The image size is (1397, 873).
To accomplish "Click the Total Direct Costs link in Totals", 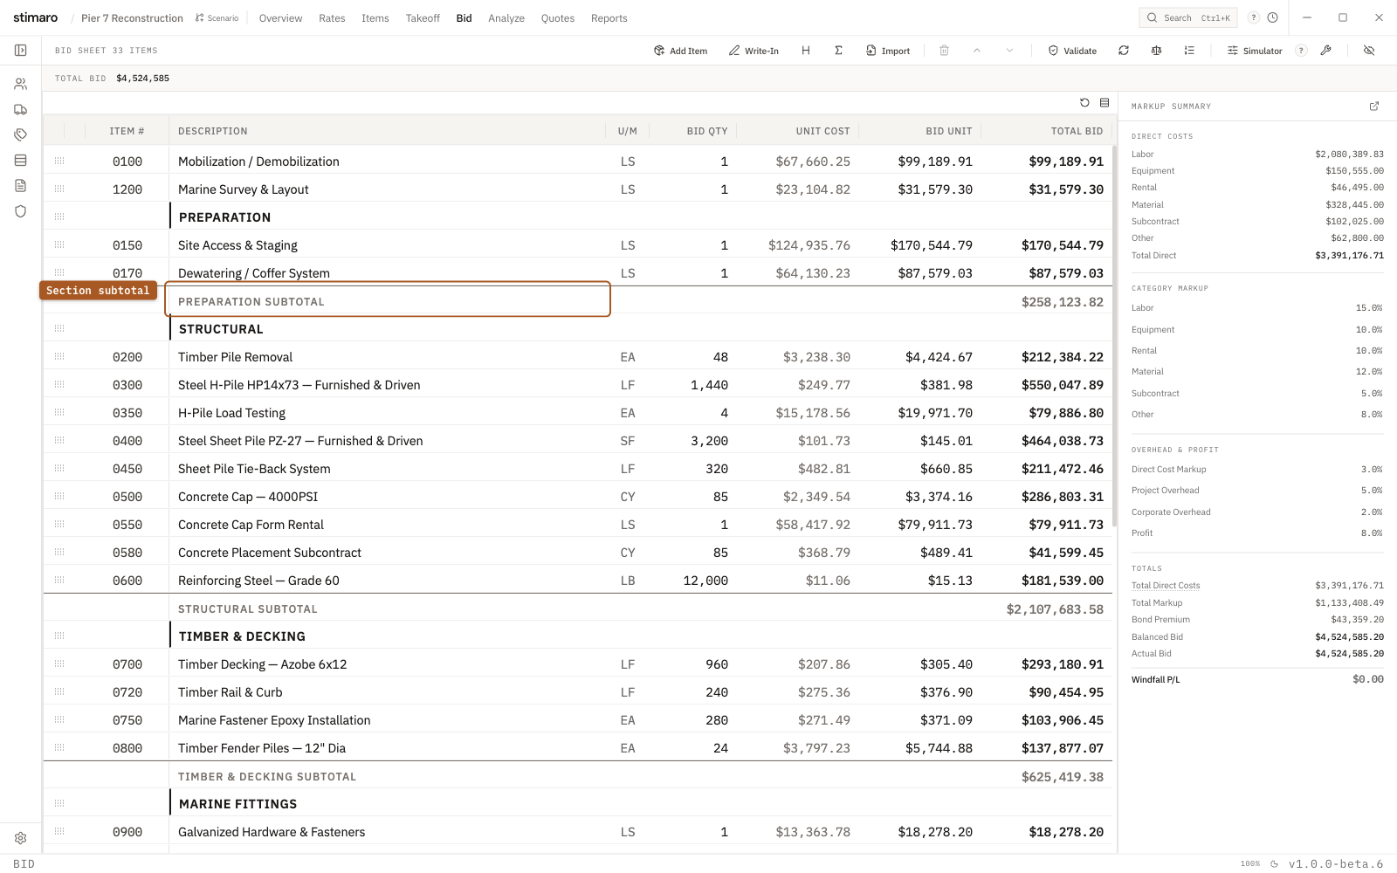I will (1166, 586).
